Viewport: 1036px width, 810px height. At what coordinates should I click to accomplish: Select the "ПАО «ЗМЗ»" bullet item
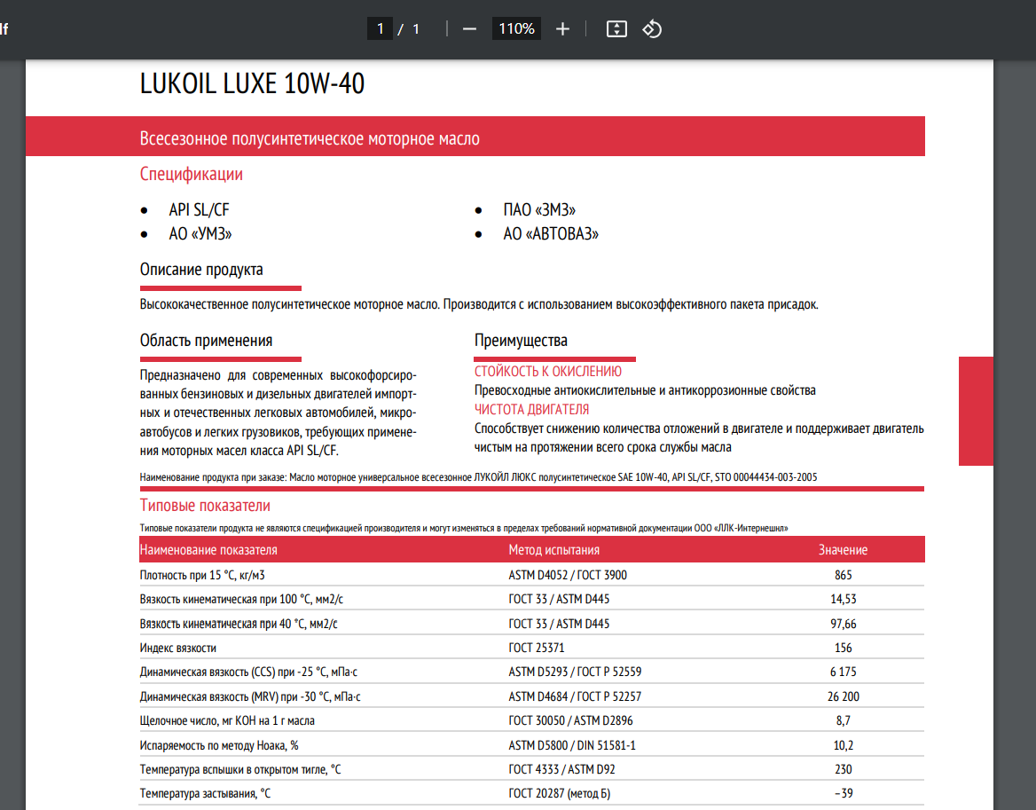[539, 210]
